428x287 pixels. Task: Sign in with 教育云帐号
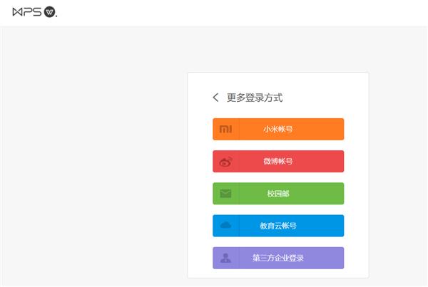coord(278,226)
